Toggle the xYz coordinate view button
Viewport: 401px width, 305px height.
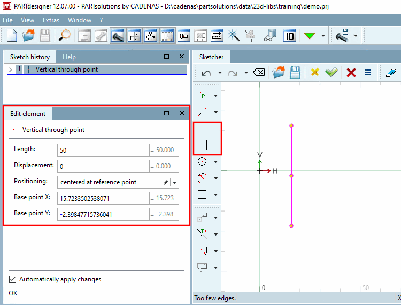tap(150, 35)
